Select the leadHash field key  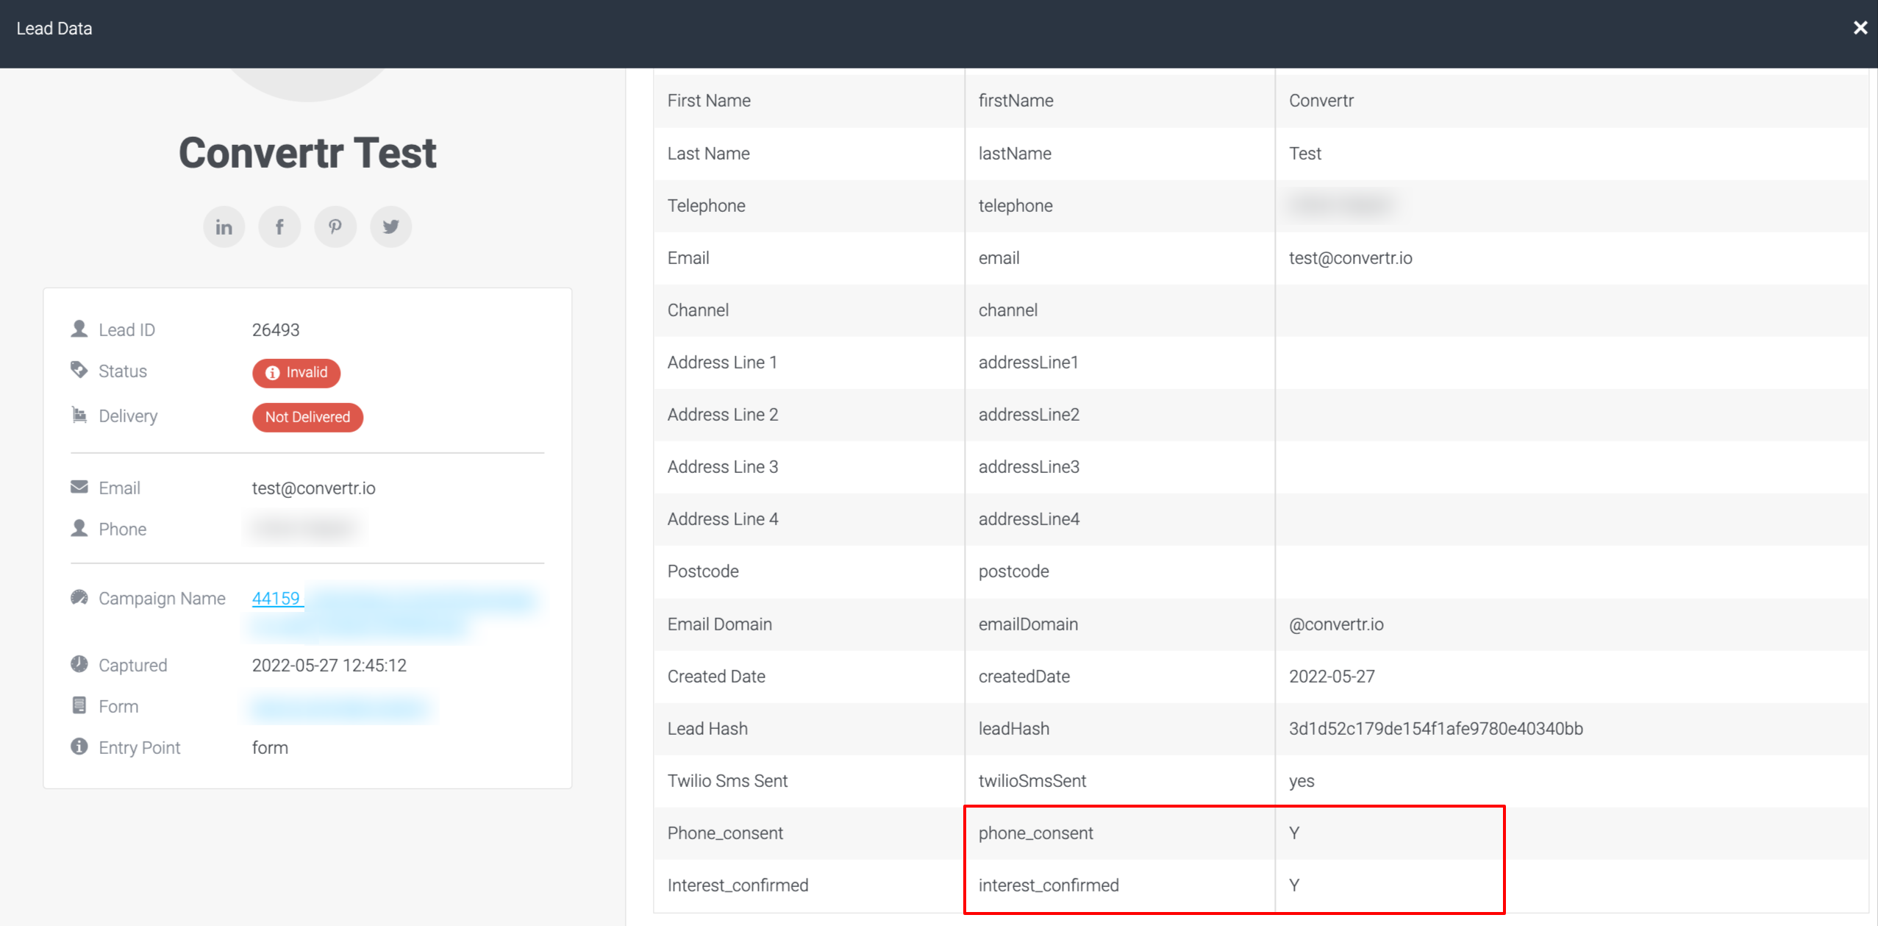[1014, 729]
